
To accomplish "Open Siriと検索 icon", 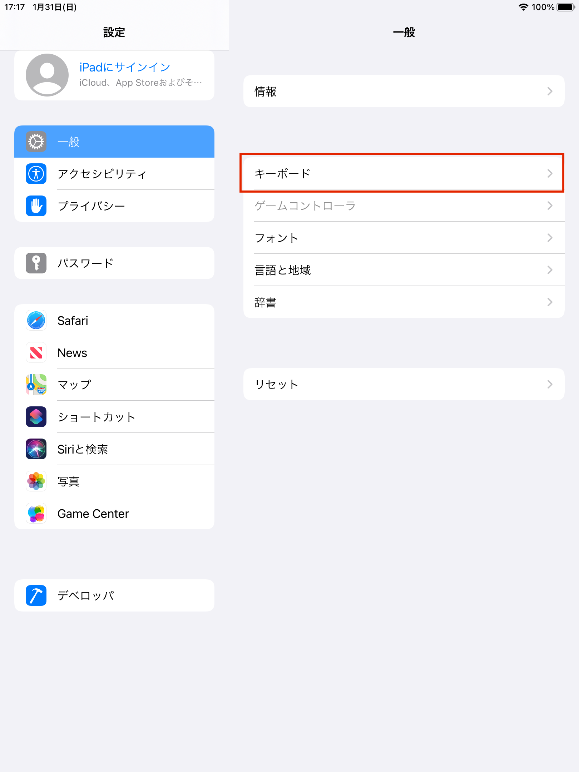I will tap(36, 449).
